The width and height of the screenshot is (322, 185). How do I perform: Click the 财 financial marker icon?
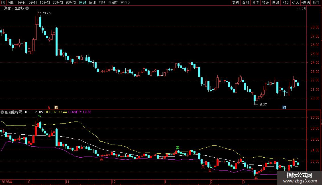click(284, 108)
